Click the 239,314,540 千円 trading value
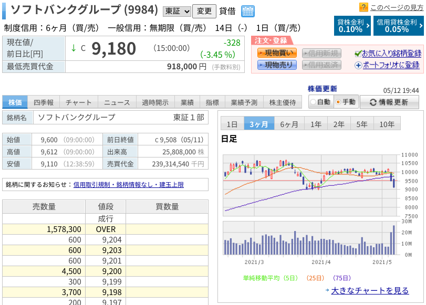The width and height of the screenshot is (426, 305). [178, 164]
